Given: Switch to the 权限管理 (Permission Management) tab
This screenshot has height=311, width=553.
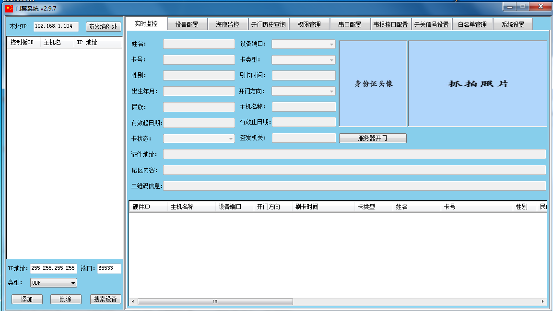Looking at the screenshot, I should pos(309,23).
